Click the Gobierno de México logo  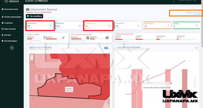11,1
